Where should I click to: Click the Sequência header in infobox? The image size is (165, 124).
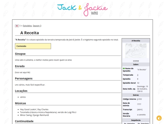pyautogui.click(x=136, y=120)
